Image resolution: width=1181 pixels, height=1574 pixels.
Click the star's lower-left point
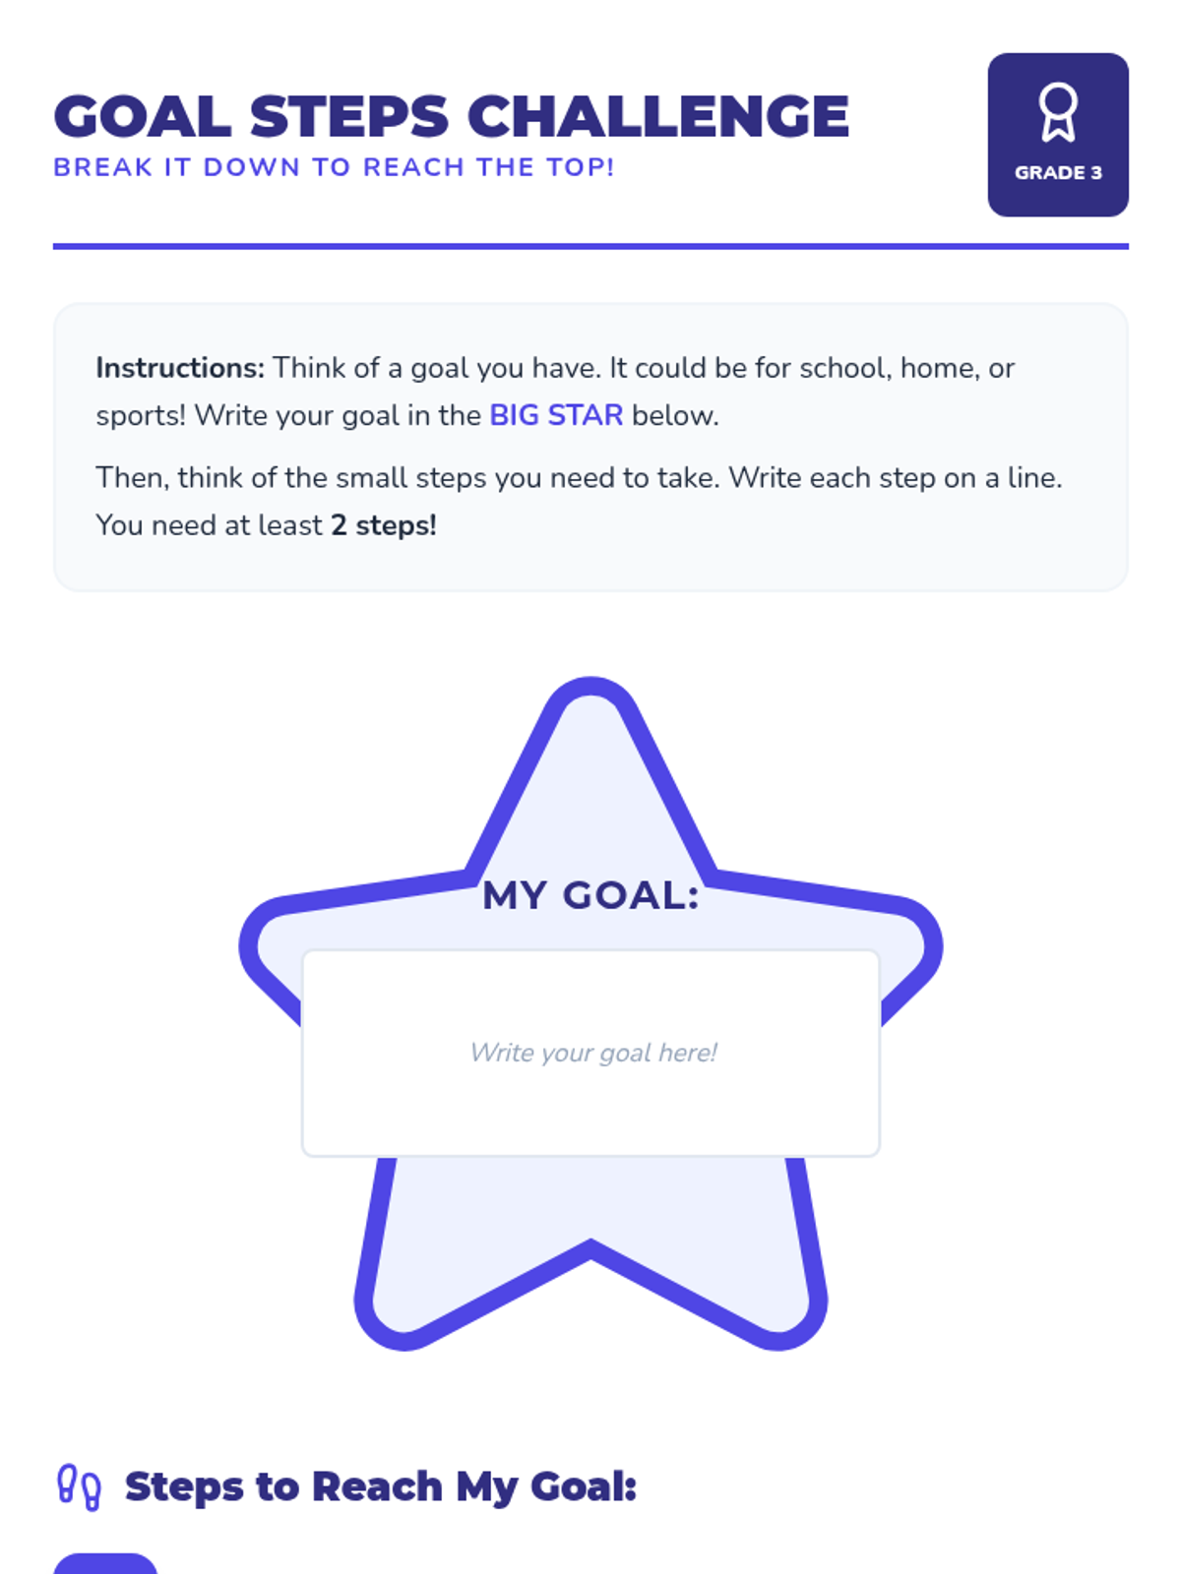[x=394, y=1318]
